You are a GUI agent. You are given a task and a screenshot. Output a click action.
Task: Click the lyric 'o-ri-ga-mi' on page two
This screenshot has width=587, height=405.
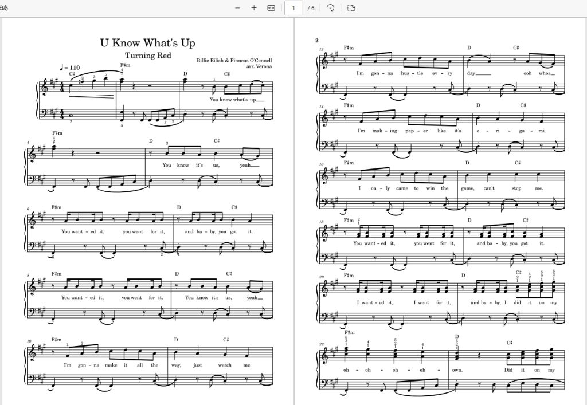pos(511,131)
